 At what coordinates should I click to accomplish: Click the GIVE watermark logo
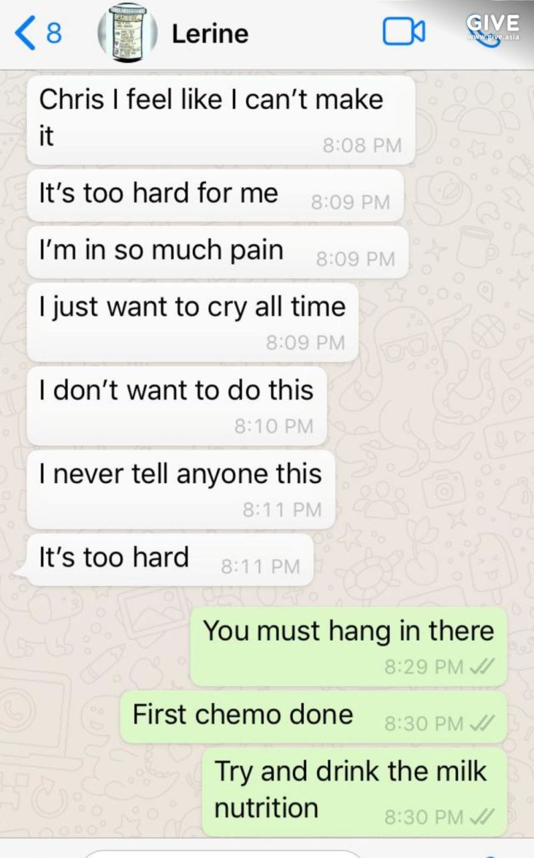[493, 25]
